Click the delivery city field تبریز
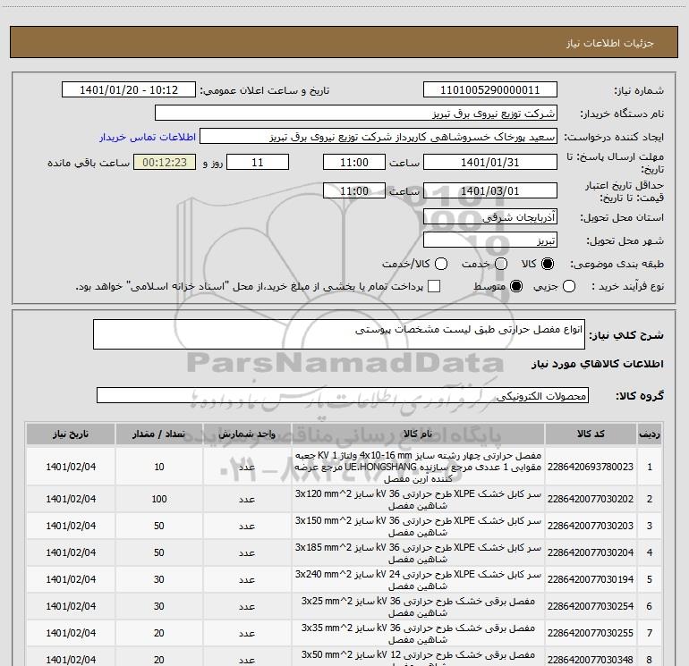689x666 pixels. (x=490, y=240)
